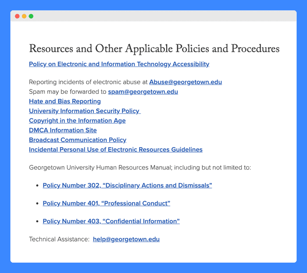Open University Information Security Policy link
The width and height of the screenshot is (307, 273).
(x=85, y=111)
